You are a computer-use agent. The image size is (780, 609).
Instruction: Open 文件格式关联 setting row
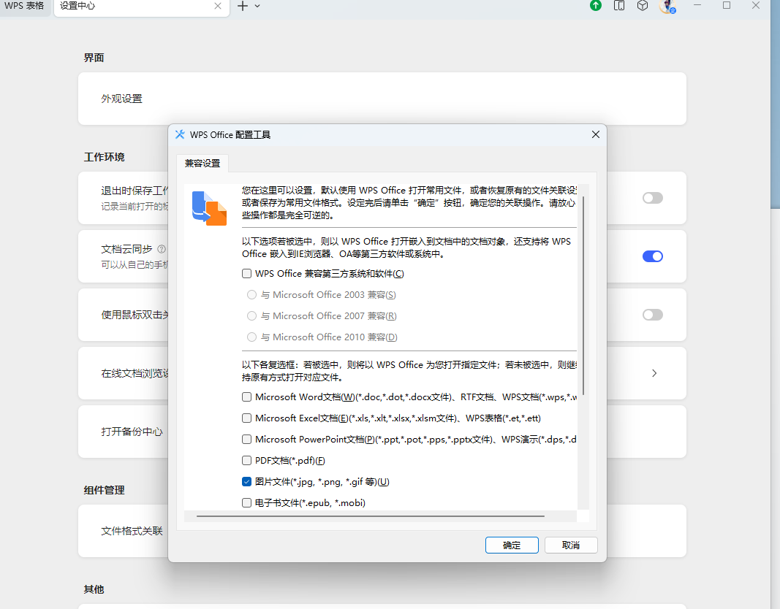382,531
